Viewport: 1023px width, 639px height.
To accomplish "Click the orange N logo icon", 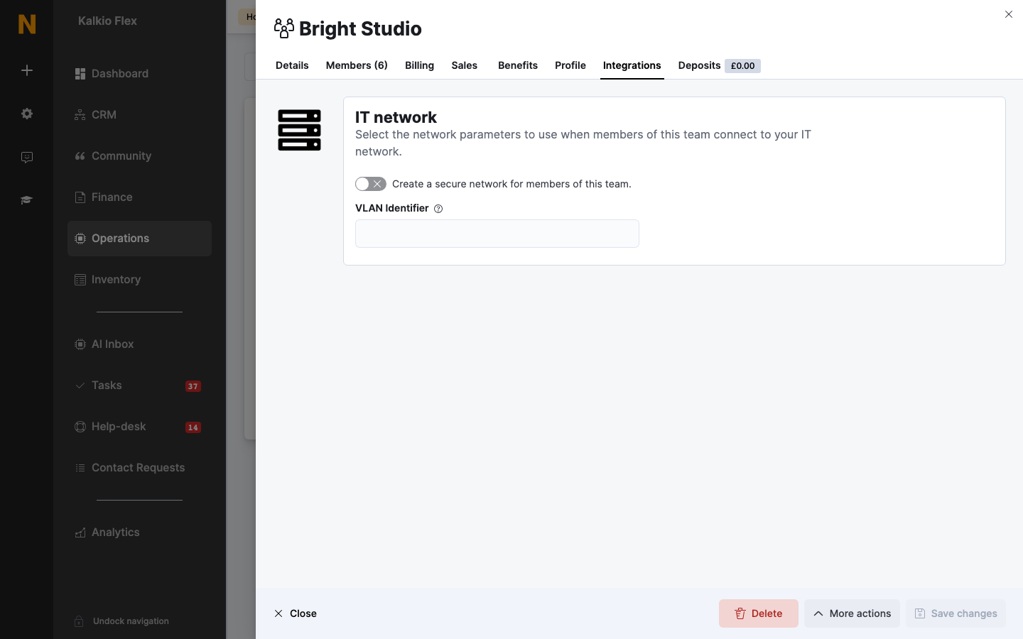I will click(27, 24).
